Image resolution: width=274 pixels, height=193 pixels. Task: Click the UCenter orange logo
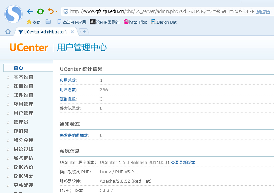(x=29, y=47)
